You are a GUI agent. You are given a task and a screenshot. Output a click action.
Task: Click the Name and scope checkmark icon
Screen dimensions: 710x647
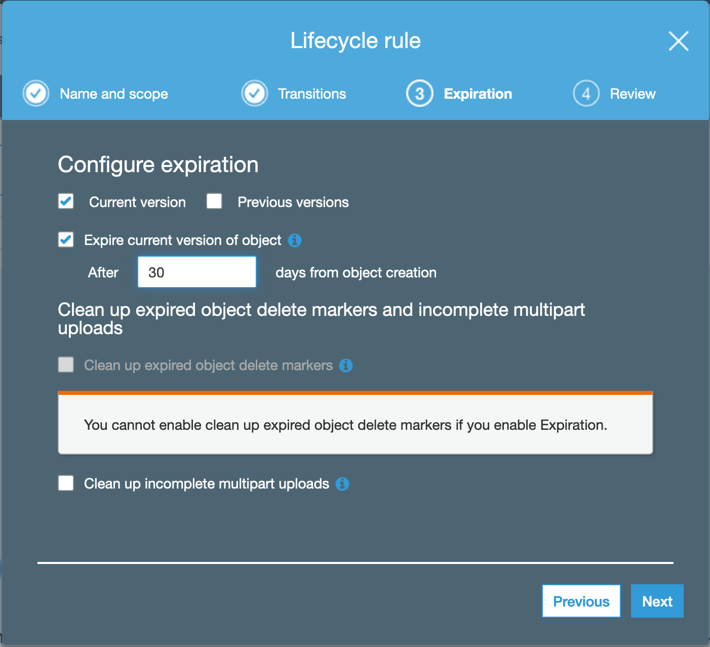[36, 94]
